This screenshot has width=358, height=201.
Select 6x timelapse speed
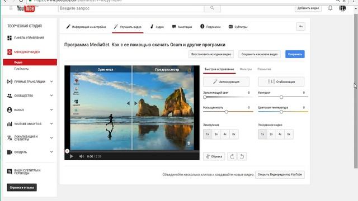[x=289, y=134]
